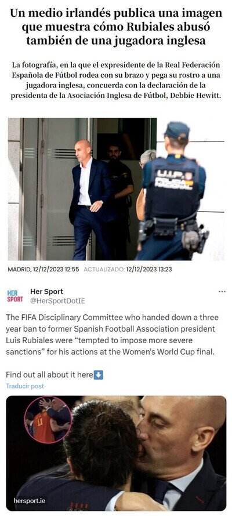Click "Find out all about it here" text

[x=49, y=375]
